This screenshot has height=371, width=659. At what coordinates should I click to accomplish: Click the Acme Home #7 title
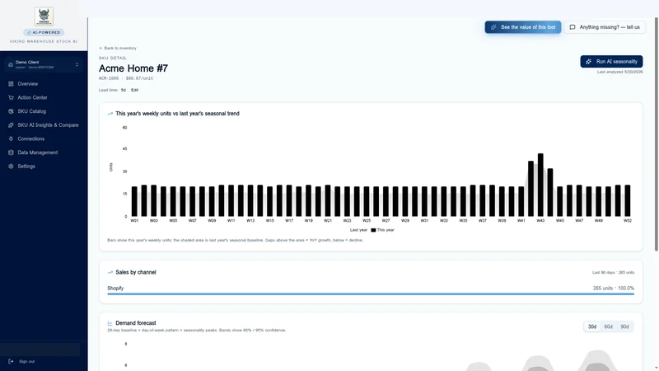133,68
